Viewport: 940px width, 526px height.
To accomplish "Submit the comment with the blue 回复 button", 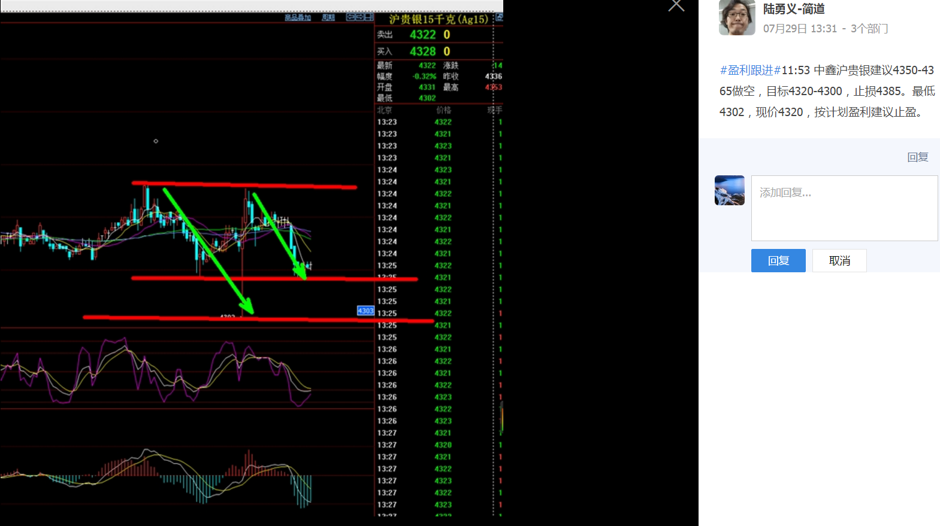I will pos(778,261).
